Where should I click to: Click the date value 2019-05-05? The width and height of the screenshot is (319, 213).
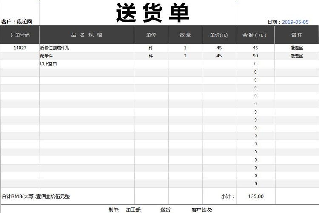[x=295, y=22]
